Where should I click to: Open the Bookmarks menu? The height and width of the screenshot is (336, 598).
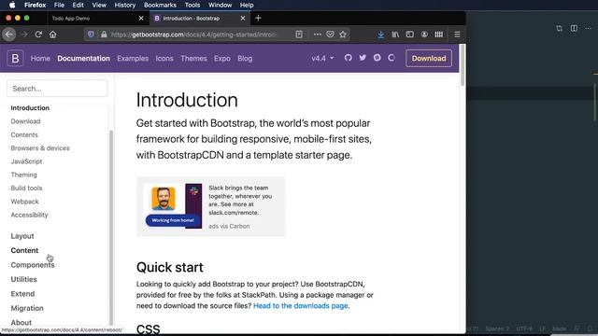(x=160, y=5)
